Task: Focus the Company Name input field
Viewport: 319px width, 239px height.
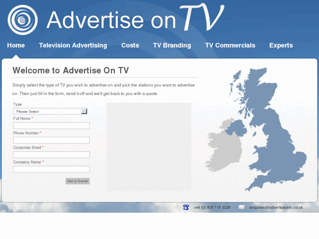Action: pyautogui.click(x=51, y=169)
